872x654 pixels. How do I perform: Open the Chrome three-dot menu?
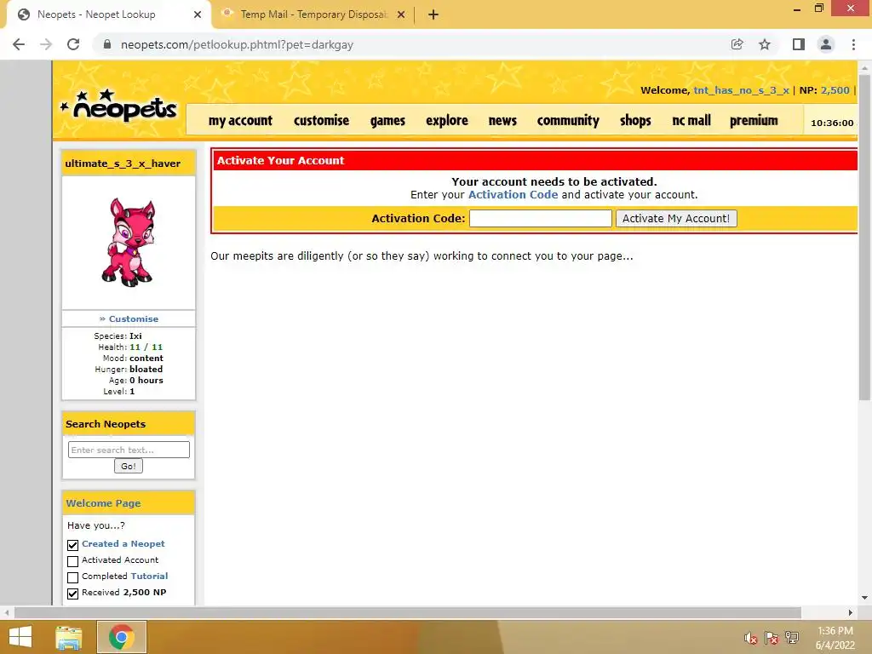point(853,44)
